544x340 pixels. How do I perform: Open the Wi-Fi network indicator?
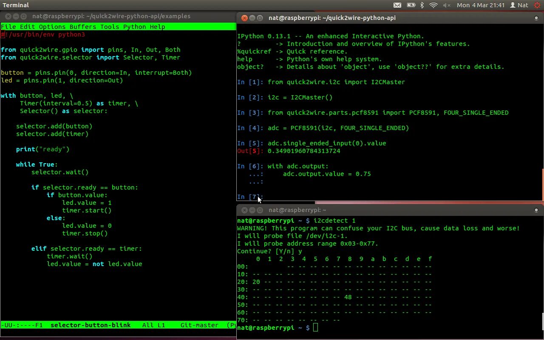pyautogui.click(x=433, y=5)
